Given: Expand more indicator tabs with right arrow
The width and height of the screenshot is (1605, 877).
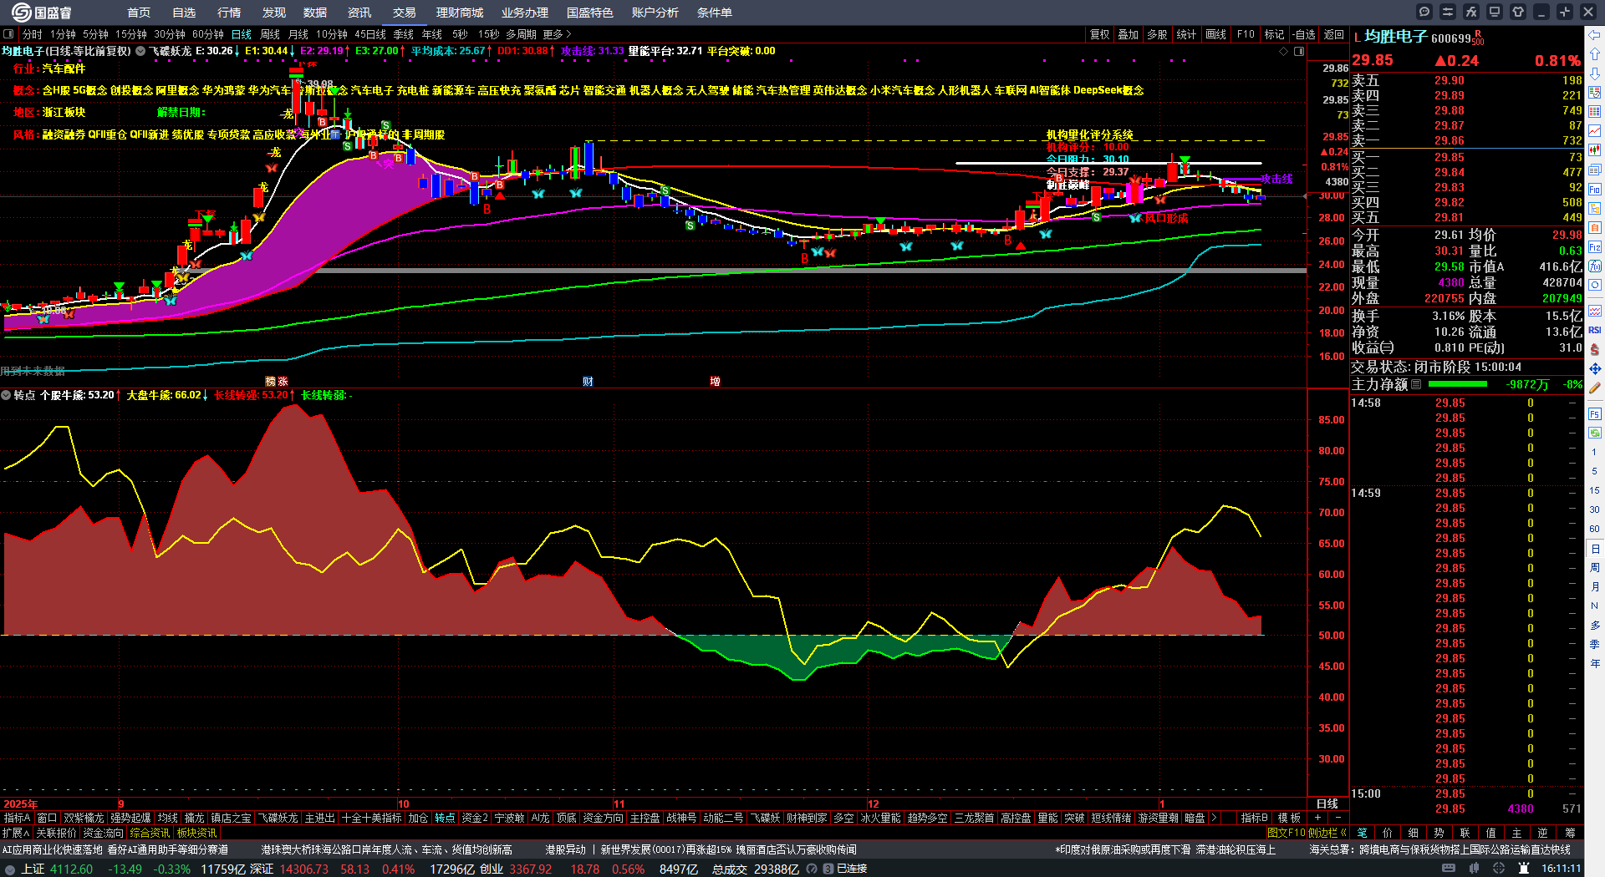Looking at the screenshot, I should click(1214, 818).
